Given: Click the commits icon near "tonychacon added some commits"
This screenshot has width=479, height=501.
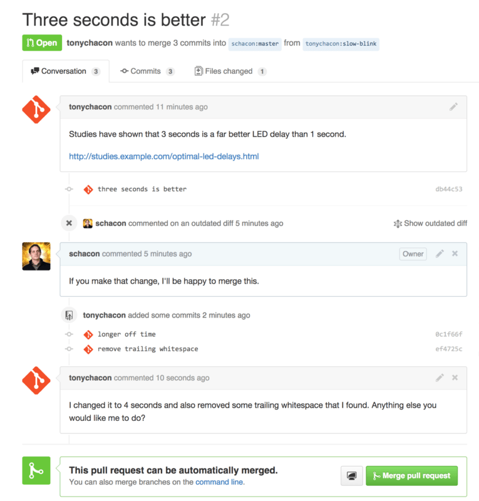Looking at the screenshot, I should pyautogui.click(x=69, y=314).
